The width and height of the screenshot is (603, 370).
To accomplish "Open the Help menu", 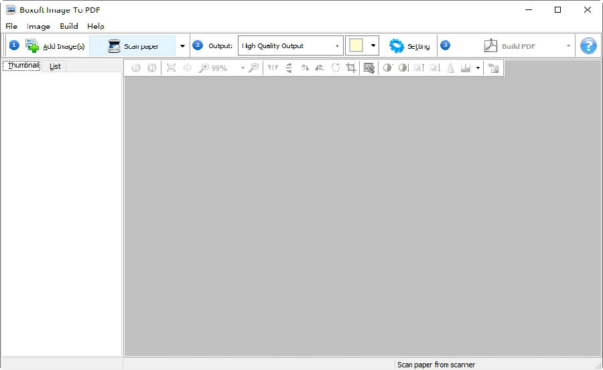I will (x=95, y=26).
